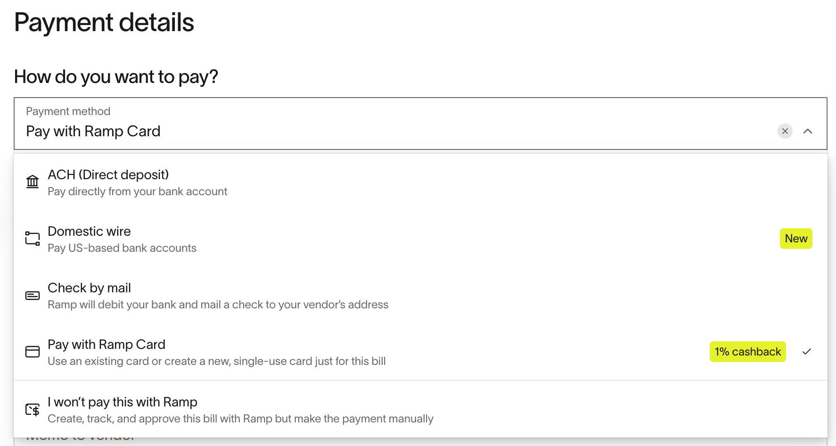The height and width of the screenshot is (446, 836).
Task: Click the wire transfer icon for Domestic wire
Action: tap(33, 239)
